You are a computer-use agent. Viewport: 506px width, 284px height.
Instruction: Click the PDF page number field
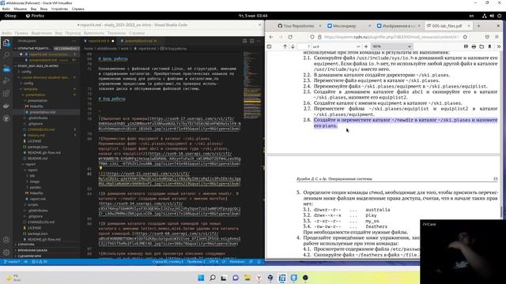[x=304, y=47]
